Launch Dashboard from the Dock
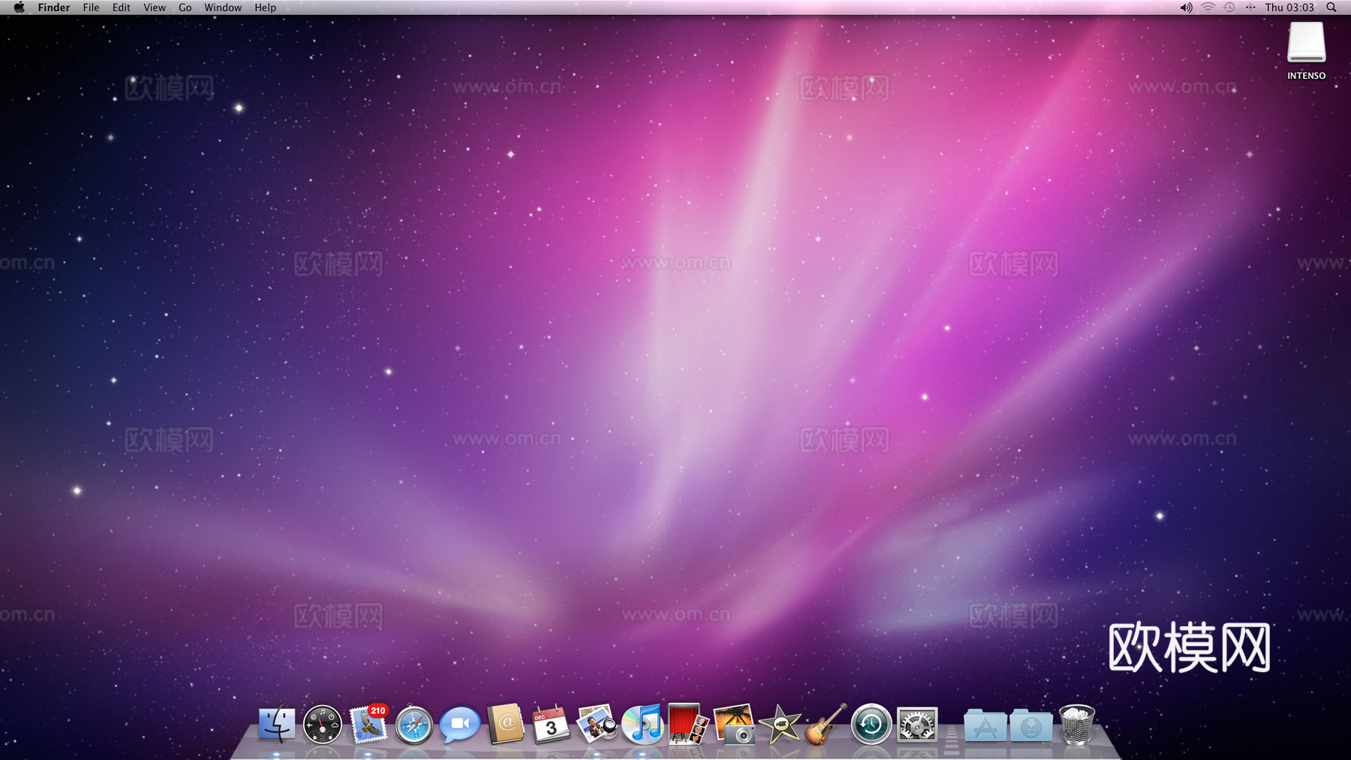The image size is (1351, 760). (323, 725)
